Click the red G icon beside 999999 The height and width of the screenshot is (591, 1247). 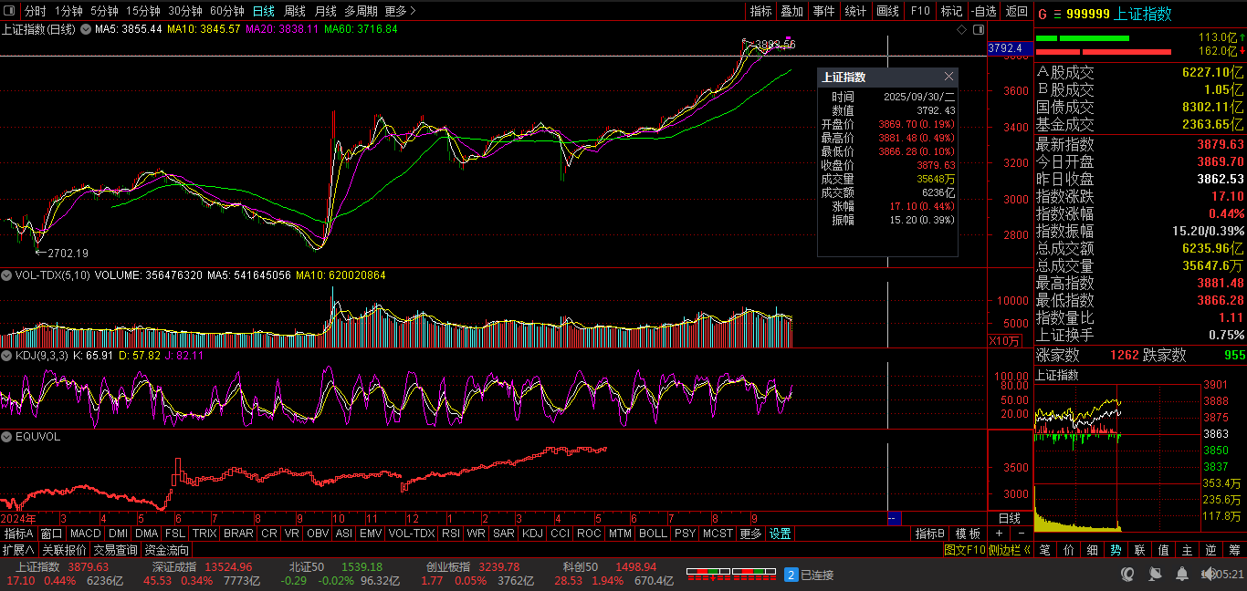coord(1043,14)
